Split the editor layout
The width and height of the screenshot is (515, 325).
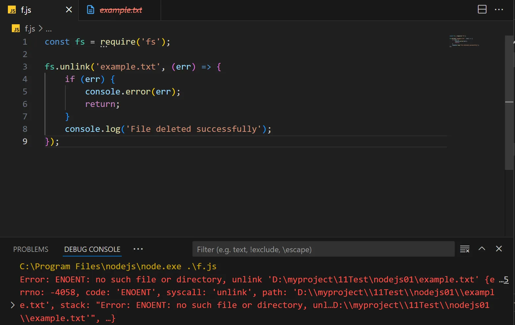(482, 10)
